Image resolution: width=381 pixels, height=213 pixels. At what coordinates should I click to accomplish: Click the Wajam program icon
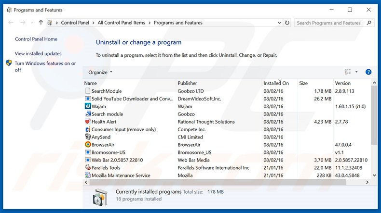(88, 106)
